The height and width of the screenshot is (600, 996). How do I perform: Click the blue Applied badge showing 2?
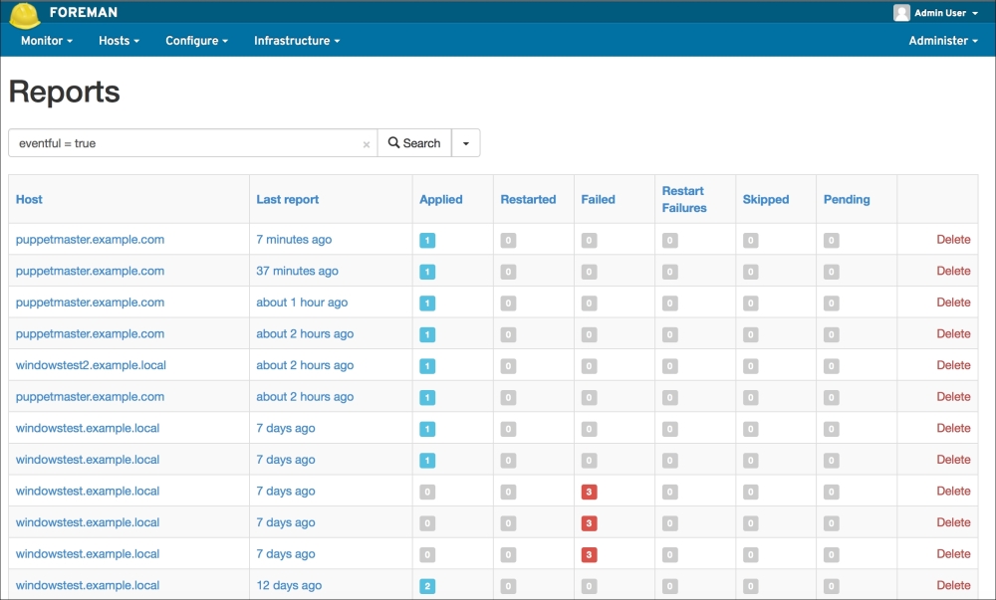pyautogui.click(x=427, y=586)
